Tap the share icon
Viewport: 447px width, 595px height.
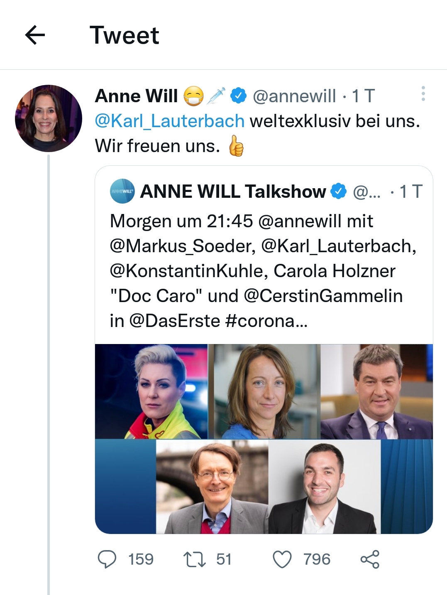369,559
